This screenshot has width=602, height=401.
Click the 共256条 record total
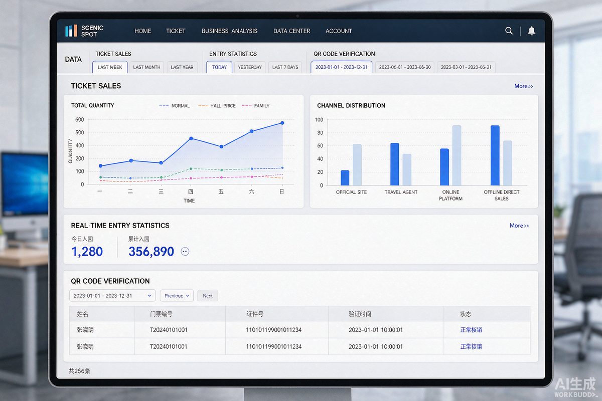(79, 371)
